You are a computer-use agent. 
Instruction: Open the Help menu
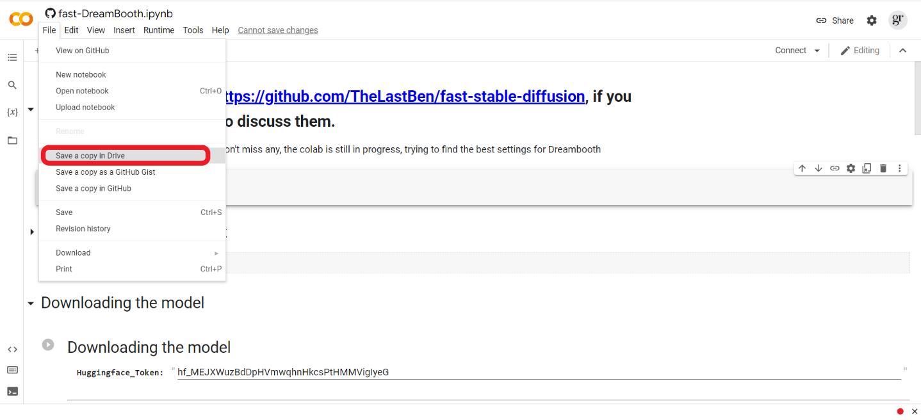pos(220,30)
